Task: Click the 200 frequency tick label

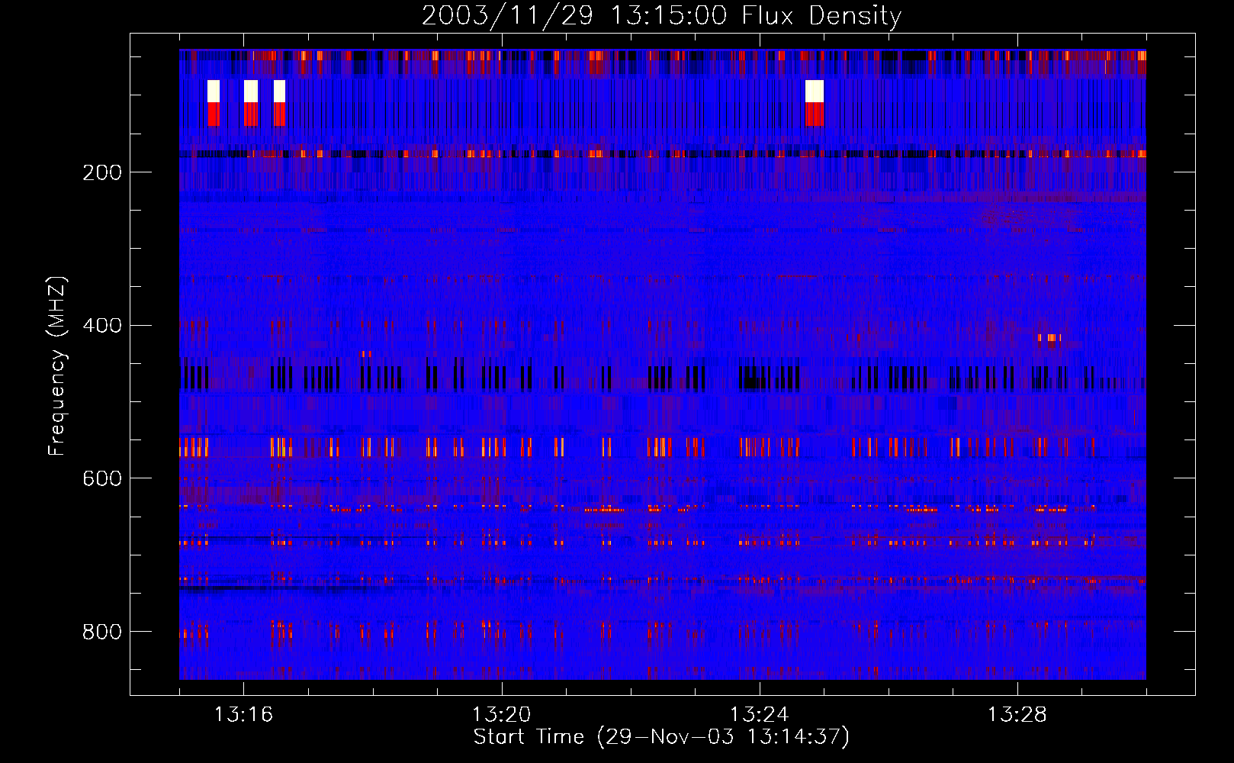Action: pyautogui.click(x=102, y=172)
